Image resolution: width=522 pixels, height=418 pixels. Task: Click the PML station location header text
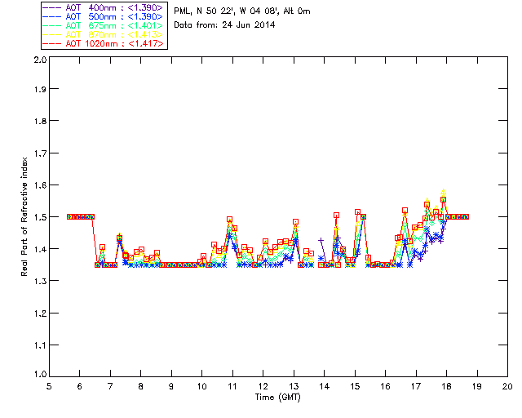242,11
